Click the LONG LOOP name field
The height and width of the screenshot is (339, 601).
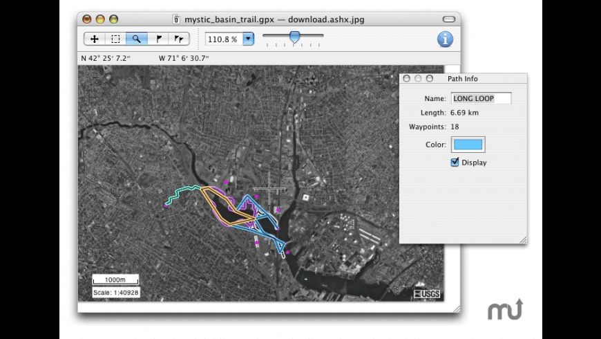pyautogui.click(x=481, y=98)
